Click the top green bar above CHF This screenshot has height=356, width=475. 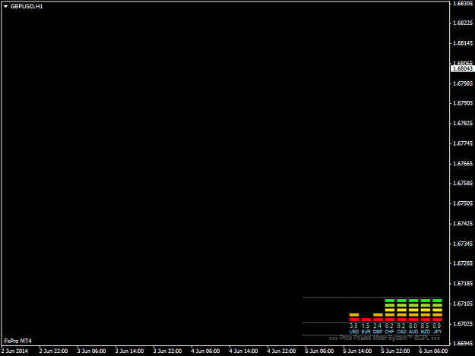tap(390, 301)
